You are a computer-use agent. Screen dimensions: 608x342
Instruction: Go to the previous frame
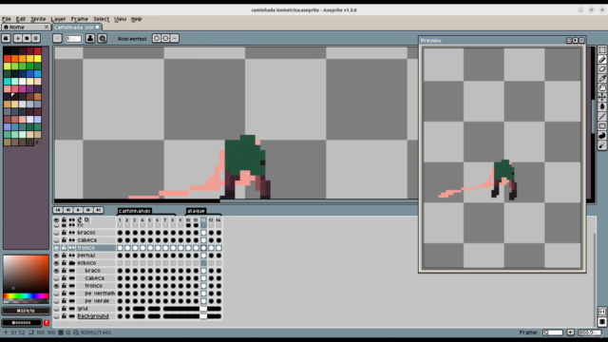pos(67,210)
